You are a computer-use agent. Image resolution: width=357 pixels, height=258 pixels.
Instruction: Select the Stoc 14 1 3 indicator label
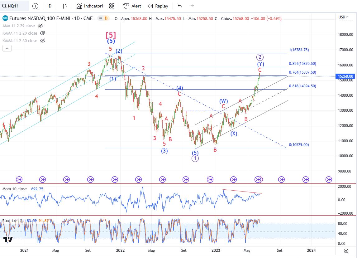[12, 221]
